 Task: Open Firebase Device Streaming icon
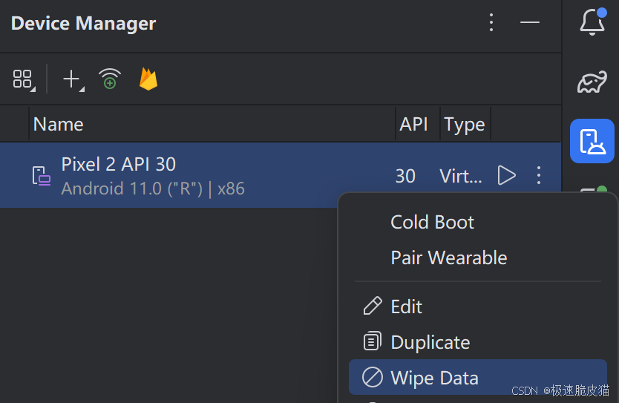click(x=148, y=79)
